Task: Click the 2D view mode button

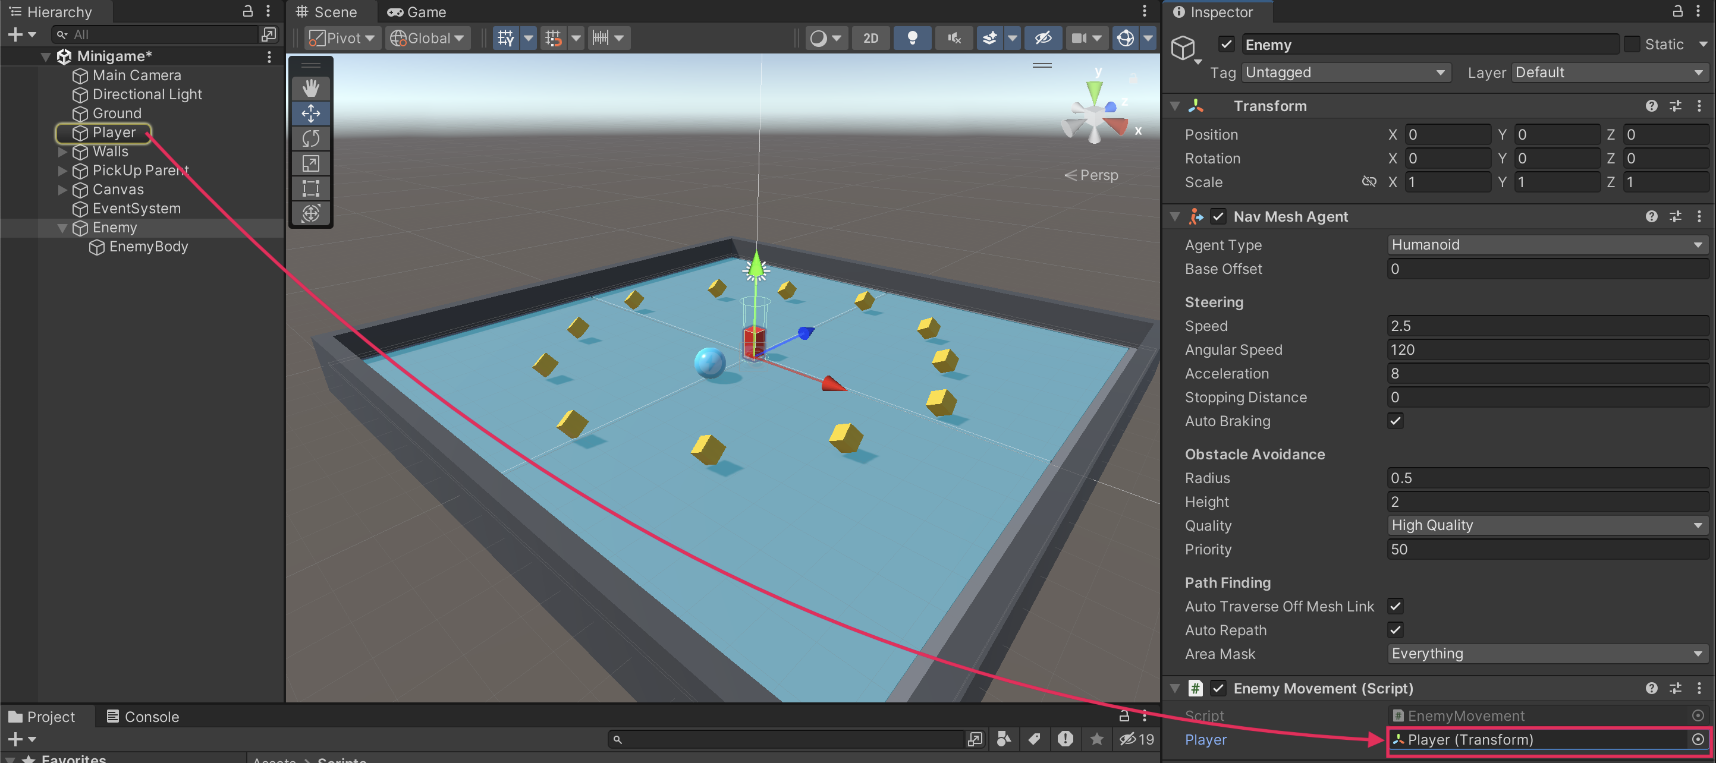Action: (870, 38)
